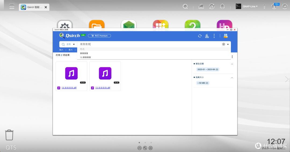Open the Qsirch header people icon
Image resolution: width=290 pixels, height=152 pixels.
point(226,36)
